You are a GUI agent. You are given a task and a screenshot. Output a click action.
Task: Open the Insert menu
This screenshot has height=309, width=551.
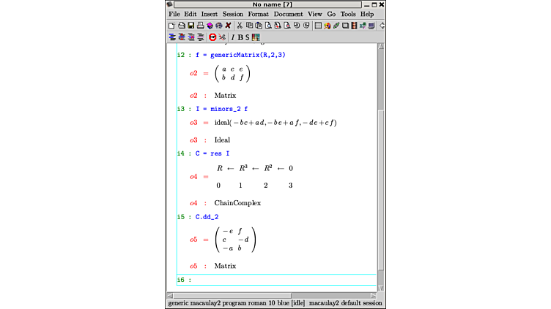209,14
